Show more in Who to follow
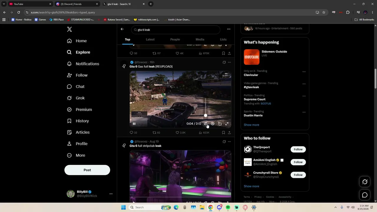 pos(252,186)
